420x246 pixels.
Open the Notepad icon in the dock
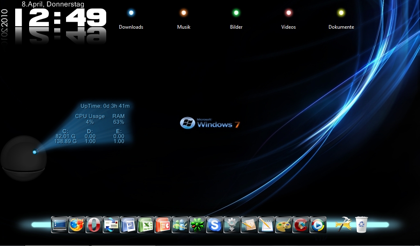(x=266, y=225)
